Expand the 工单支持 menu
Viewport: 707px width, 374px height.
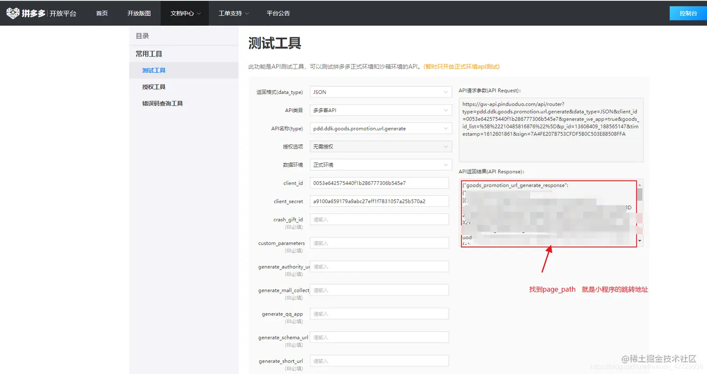click(234, 13)
